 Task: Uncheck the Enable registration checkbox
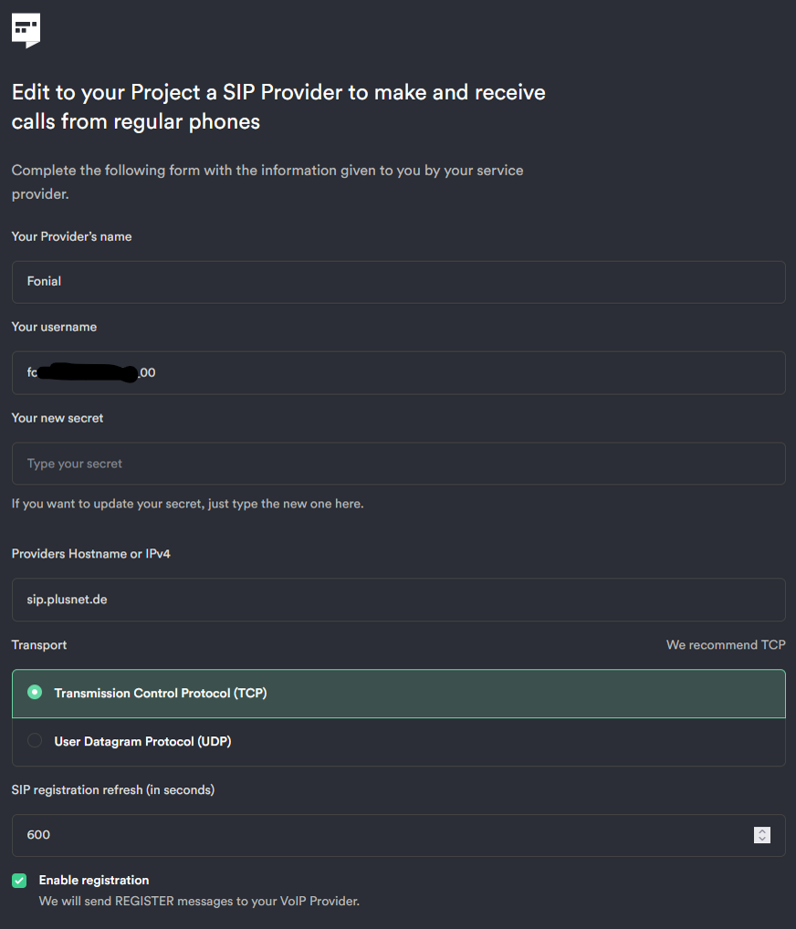[x=18, y=880]
